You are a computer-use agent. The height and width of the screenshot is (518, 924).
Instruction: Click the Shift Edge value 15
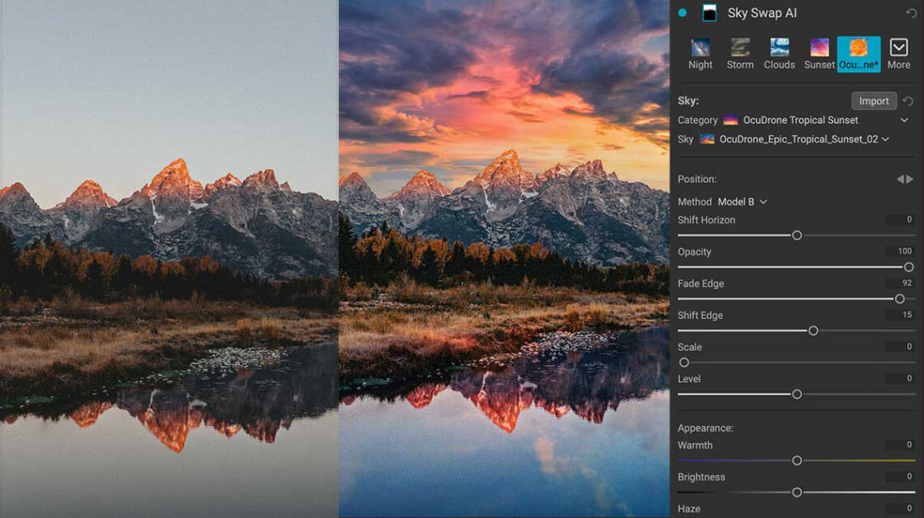click(x=900, y=315)
